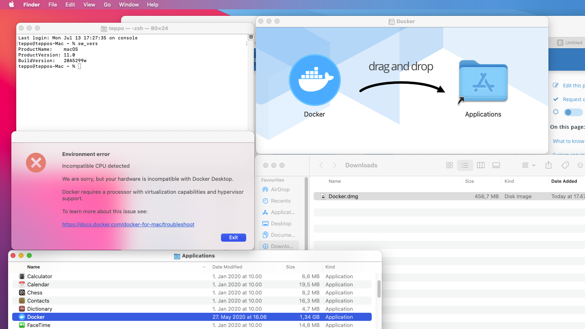Click the Share icon in Finder toolbar

pyautogui.click(x=548, y=165)
